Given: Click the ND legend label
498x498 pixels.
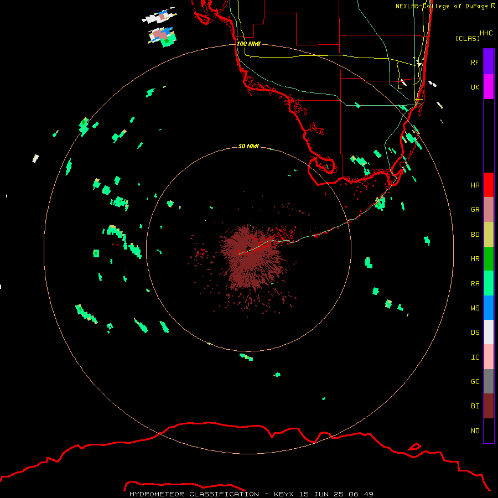Looking at the screenshot, I should pyautogui.click(x=475, y=431).
